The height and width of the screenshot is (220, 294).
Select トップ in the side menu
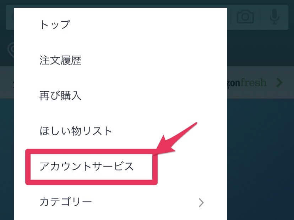point(121,25)
